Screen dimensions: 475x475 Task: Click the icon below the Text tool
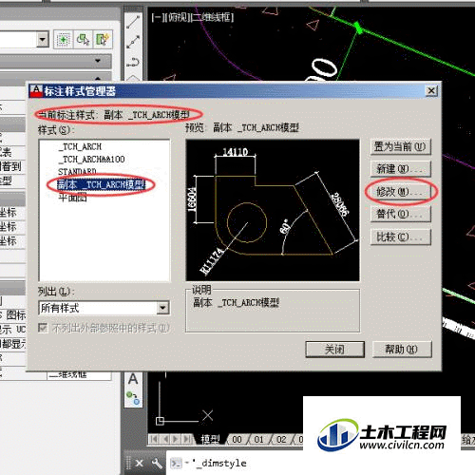133,398
